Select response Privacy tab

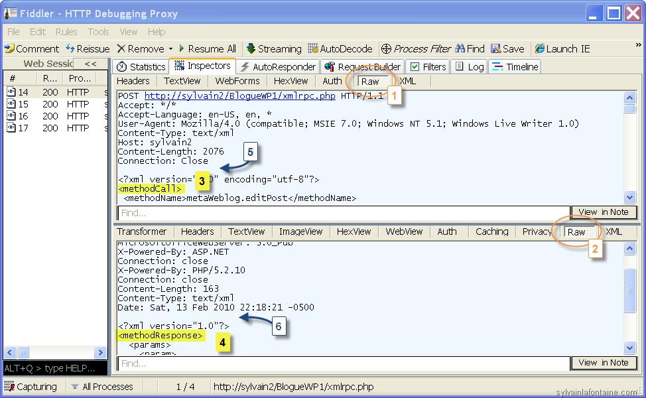(537, 232)
